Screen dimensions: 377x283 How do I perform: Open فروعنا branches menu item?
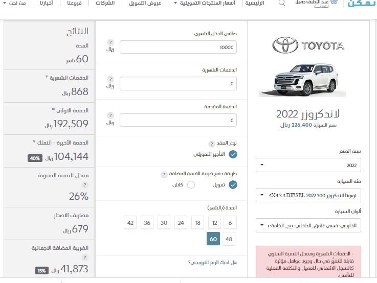tap(74, 3)
